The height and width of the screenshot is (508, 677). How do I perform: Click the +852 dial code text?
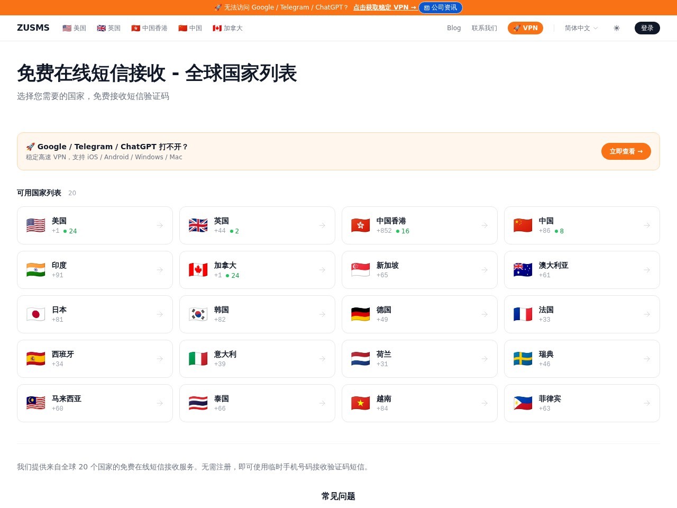pyautogui.click(x=384, y=231)
